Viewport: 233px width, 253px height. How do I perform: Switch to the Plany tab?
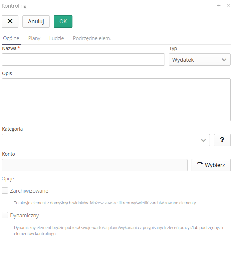click(34, 38)
